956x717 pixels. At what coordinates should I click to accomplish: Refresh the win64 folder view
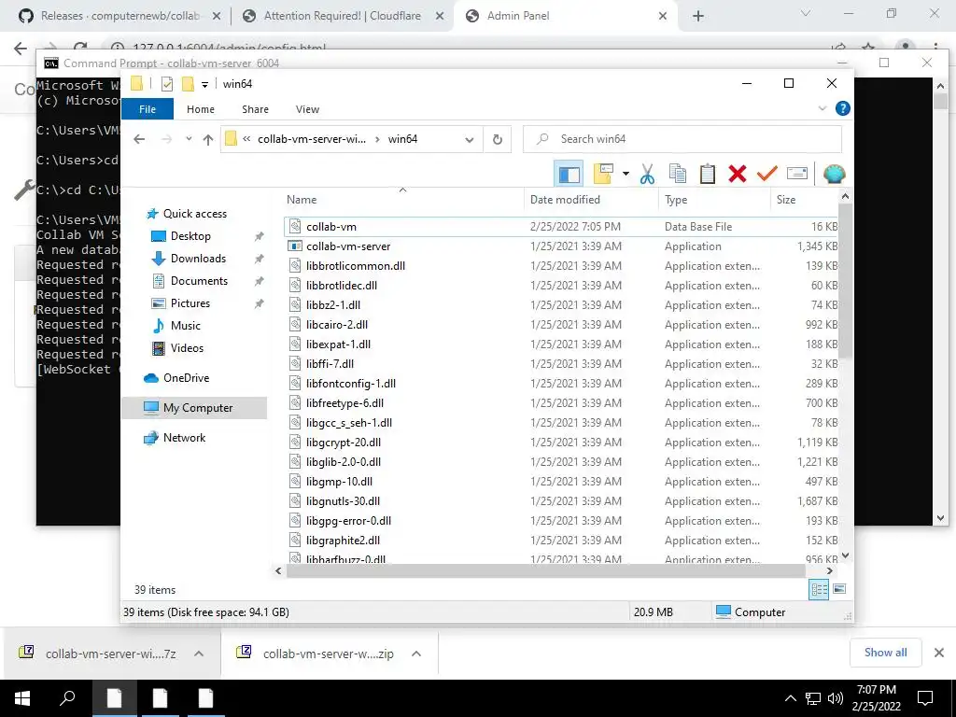(498, 140)
